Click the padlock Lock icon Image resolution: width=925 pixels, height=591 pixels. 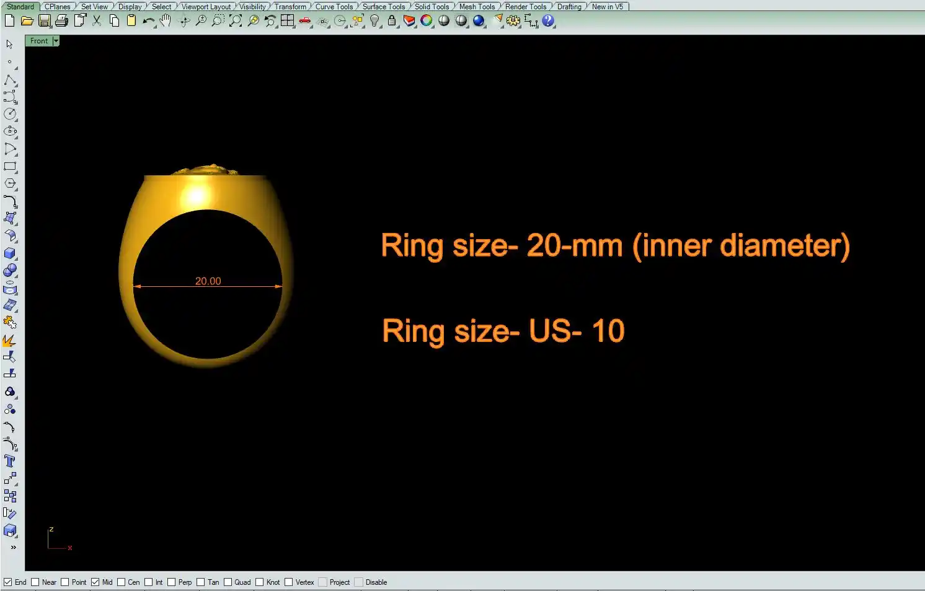(391, 20)
